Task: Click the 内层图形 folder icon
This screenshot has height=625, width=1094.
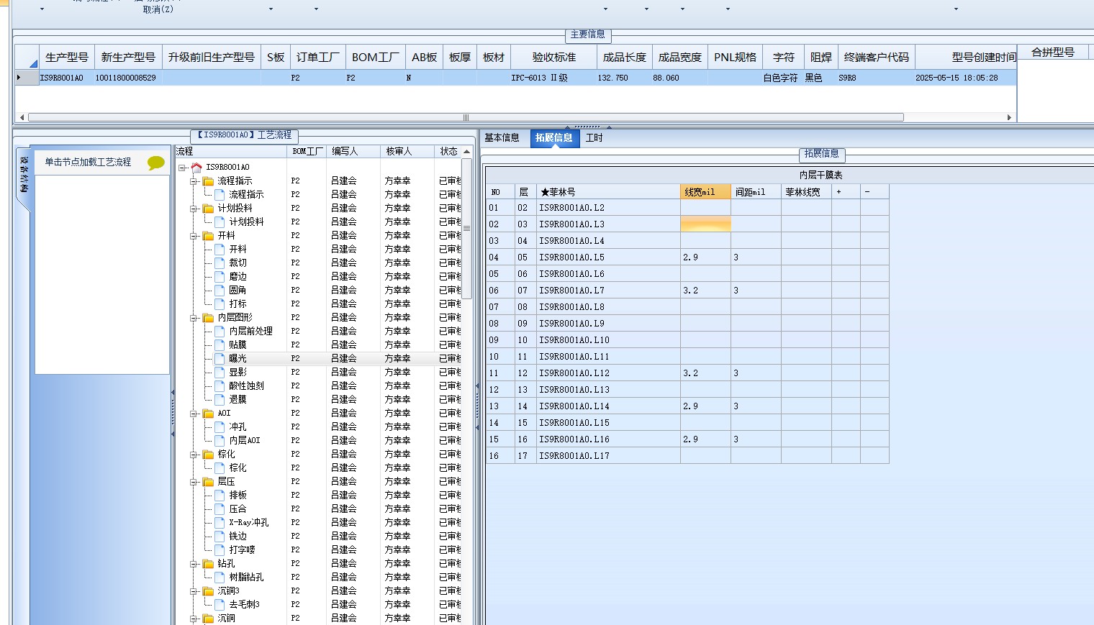Action: point(208,317)
